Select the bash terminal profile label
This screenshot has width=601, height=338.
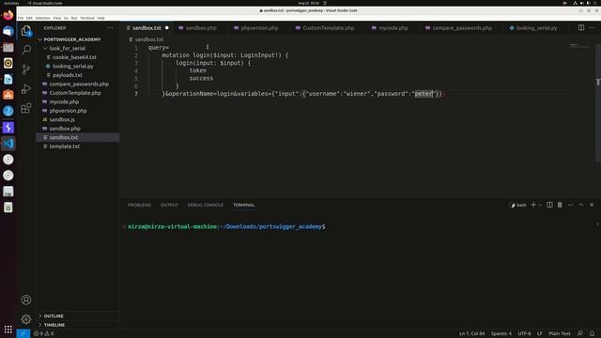pyautogui.click(x=518, y=205)
